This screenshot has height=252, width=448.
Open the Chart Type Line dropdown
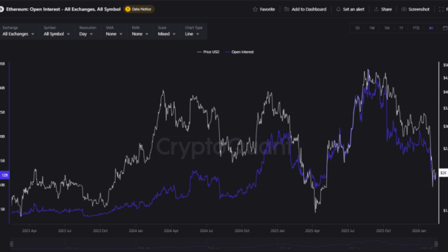click(192, 34)
